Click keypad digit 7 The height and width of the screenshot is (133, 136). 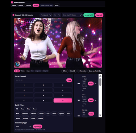(x=24, y=95)
